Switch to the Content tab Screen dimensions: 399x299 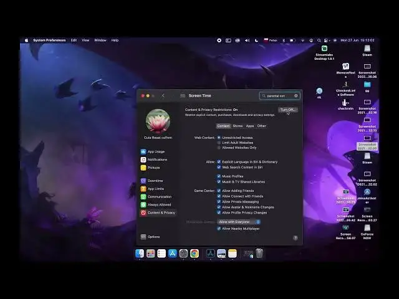click(x=223, y=126)
